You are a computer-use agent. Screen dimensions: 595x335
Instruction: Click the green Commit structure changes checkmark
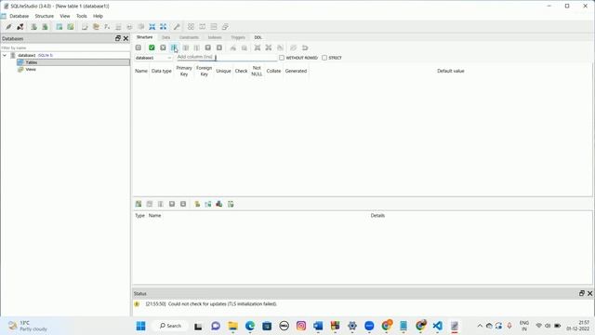coord(152,47)
